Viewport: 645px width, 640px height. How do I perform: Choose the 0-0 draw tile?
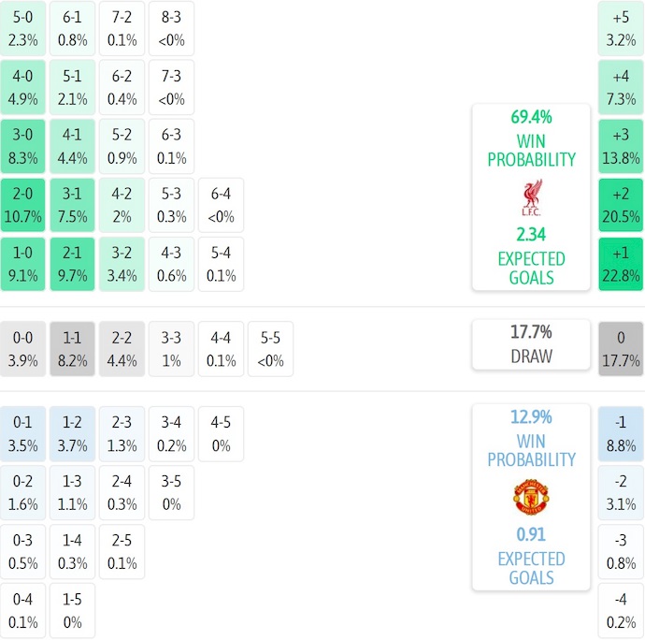[x=23, y=349]
